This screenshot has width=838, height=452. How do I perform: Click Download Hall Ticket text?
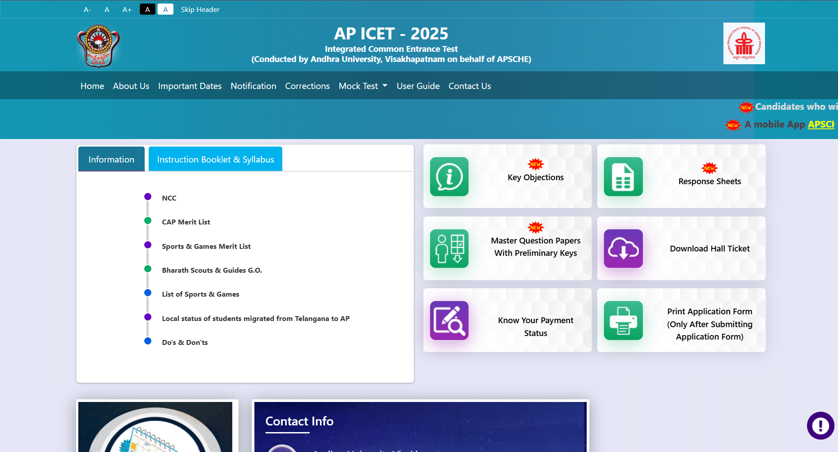pos(709,248)
